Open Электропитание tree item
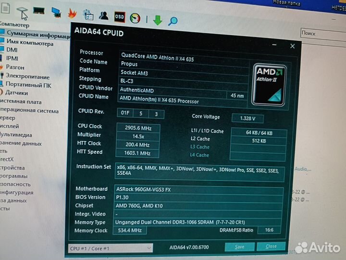The height and width of the screenshot is (260, 346). click(x=27, y=77)
